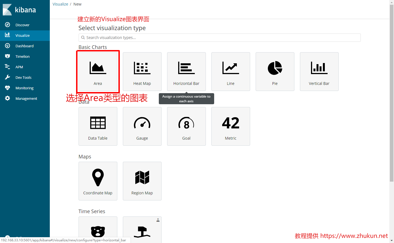Click the Goal label text

(186, 138)
